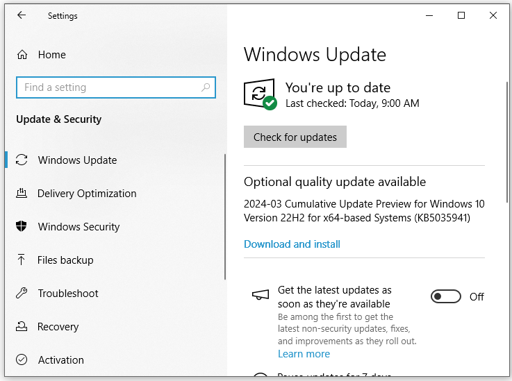Image resolution: width=512 pixels, height=381 pixels.
Task: Enable the get latest updates toggle
Action: click(x=445, y=297)
